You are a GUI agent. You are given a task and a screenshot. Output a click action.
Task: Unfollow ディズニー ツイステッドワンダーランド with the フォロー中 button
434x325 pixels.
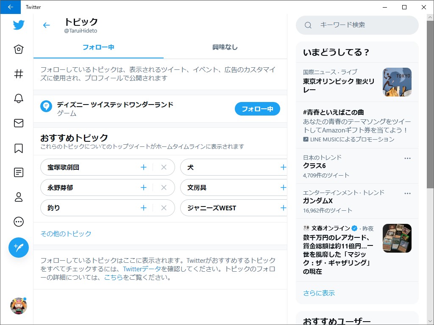(x=257, y=109)
